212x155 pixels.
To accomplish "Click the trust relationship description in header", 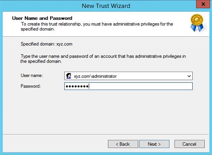I will [97, 27].
